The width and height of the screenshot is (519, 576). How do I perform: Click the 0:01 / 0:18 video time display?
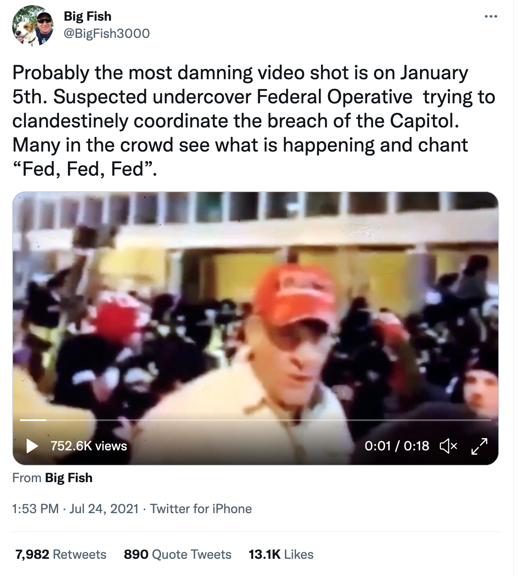click(397, 446)
